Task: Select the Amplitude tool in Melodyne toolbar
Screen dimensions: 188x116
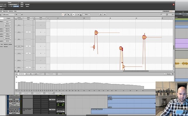Action: click(76, 15)
